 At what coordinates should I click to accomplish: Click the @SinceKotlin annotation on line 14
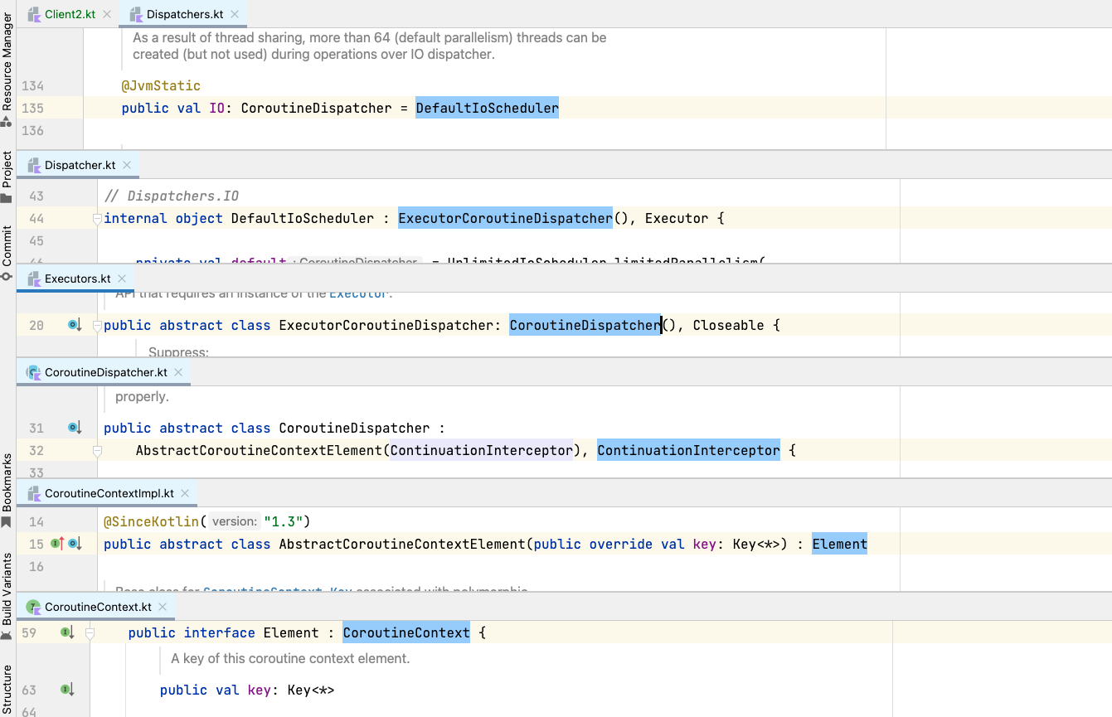point(151,521)
